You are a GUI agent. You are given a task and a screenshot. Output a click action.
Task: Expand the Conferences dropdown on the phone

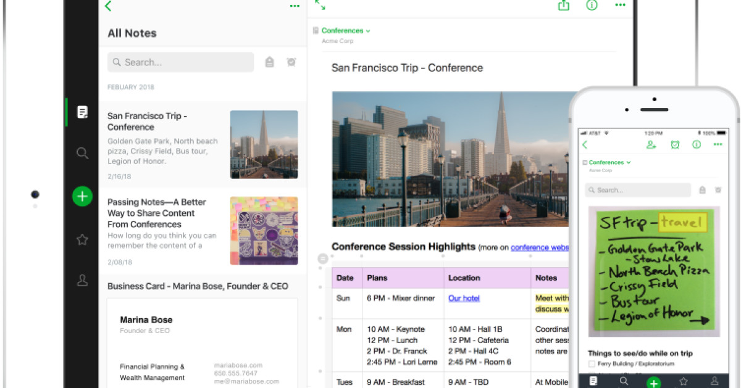(609, 162)
